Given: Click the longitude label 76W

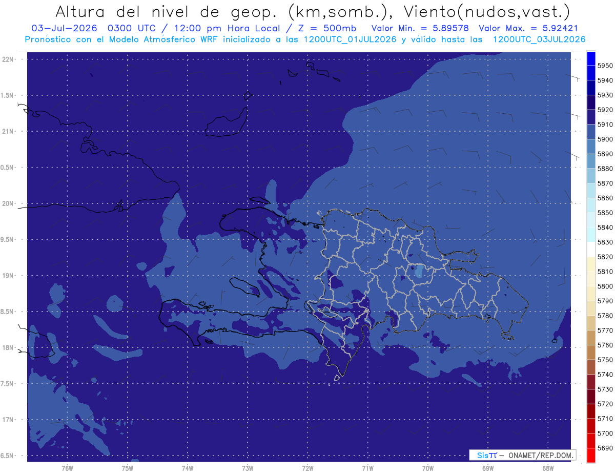Looking at the screenshot, I should pyautogui.click(x=67, y=468).
